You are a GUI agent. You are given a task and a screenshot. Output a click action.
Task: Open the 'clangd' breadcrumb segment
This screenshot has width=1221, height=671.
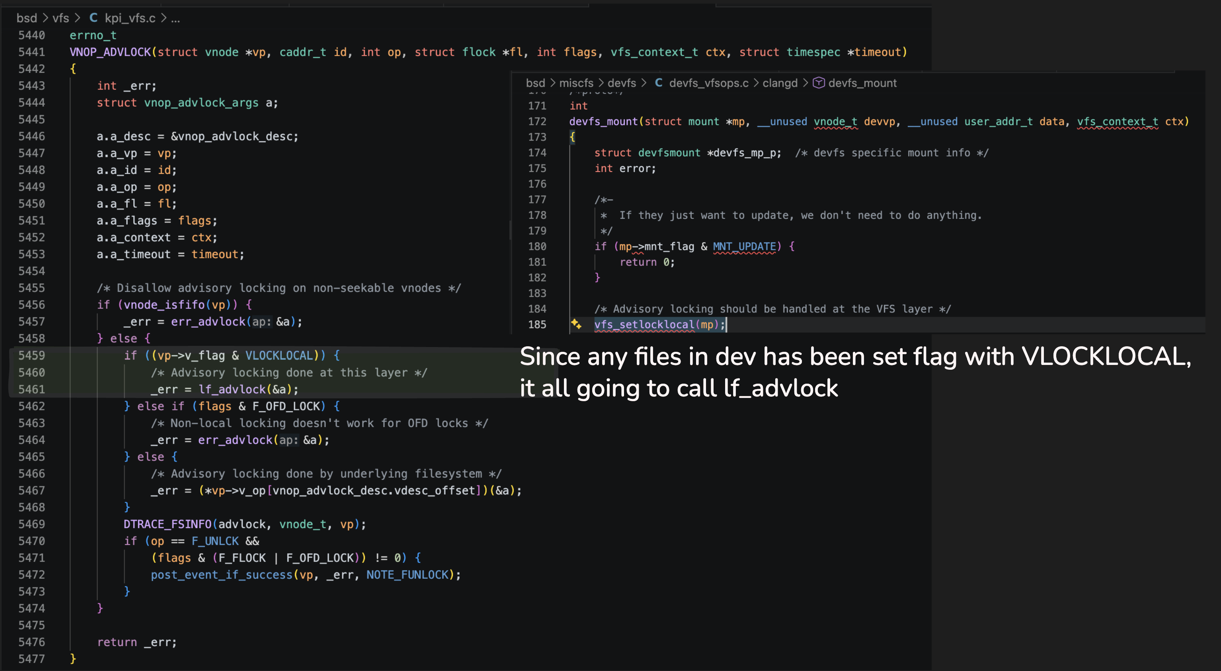tap(780, 83)
